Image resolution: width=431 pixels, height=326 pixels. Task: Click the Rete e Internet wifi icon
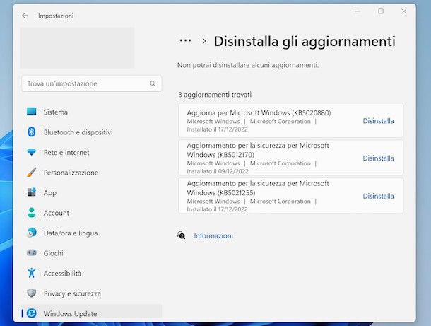pyautogui.click(x=32, y=152)
